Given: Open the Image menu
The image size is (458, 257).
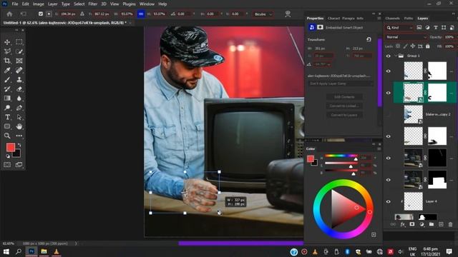Looking at the screenshot, I should click(x=38, y=4).
